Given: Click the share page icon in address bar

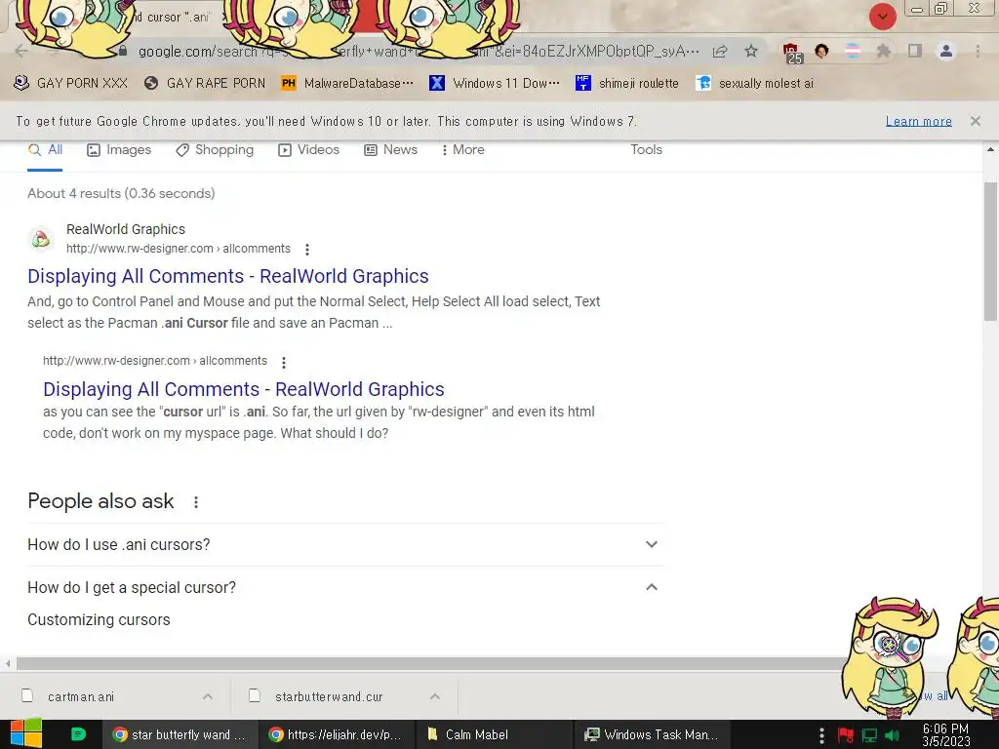Looking at the screenshot, I should (x=720, y=52).
